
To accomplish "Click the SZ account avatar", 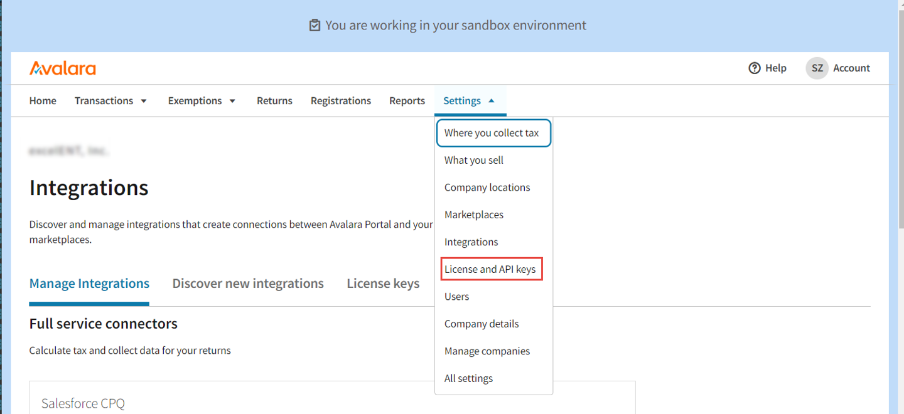I will tap(817, 68).
